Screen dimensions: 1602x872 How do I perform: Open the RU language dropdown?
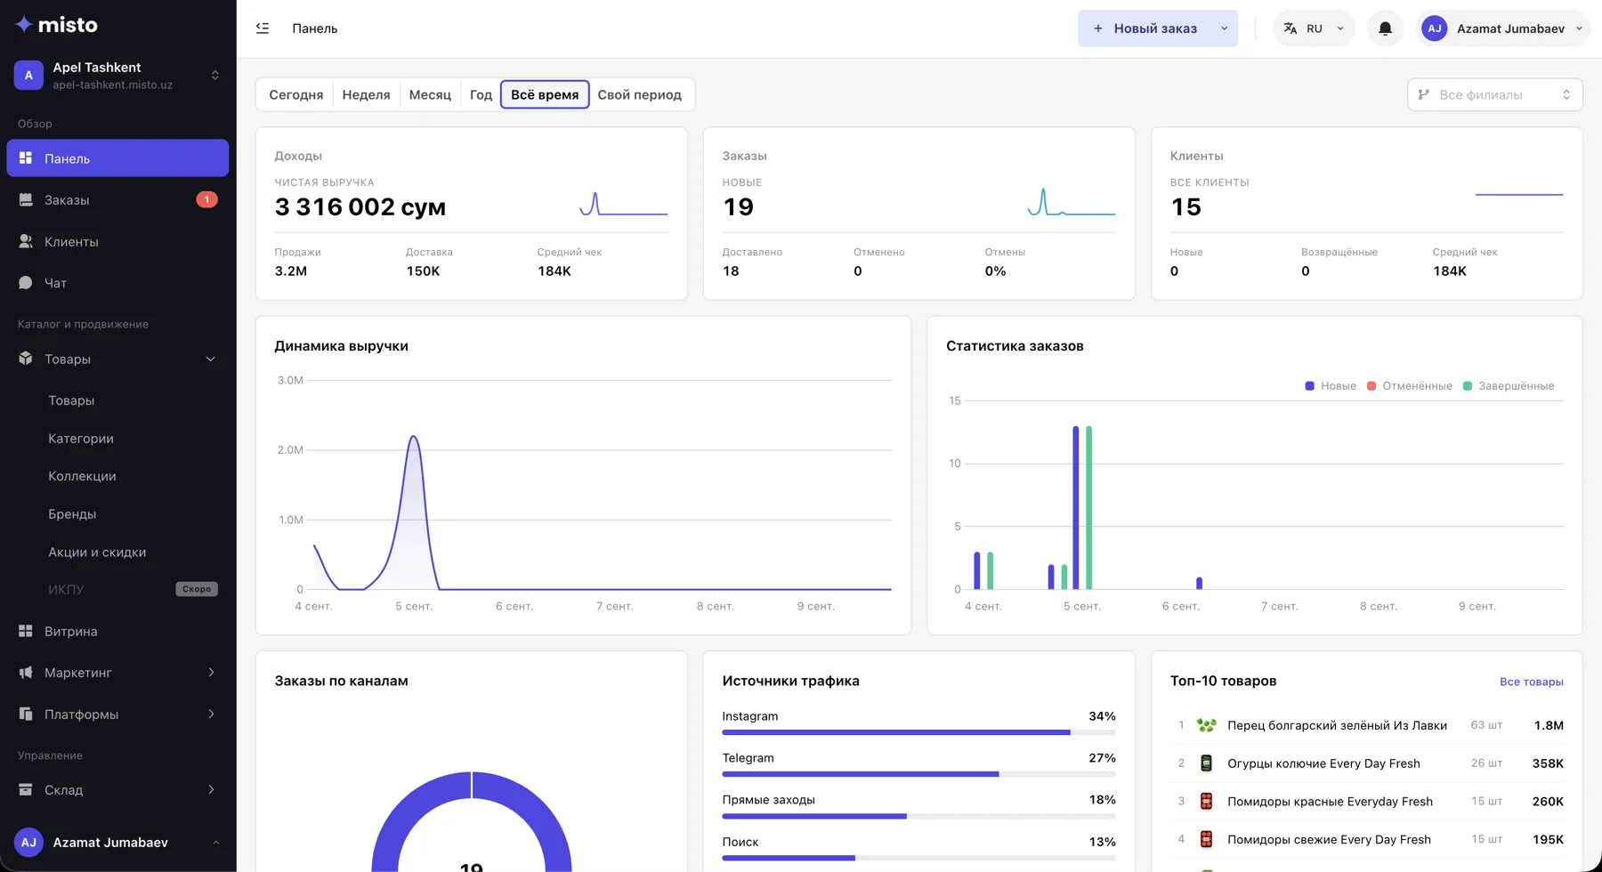[x=1314, y=28]
